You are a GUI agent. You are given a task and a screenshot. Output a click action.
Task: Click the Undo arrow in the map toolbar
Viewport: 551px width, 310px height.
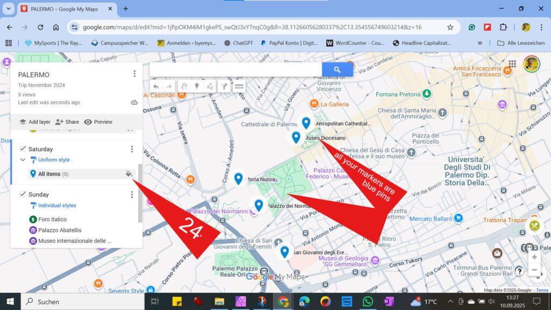(x=156, y=86)
